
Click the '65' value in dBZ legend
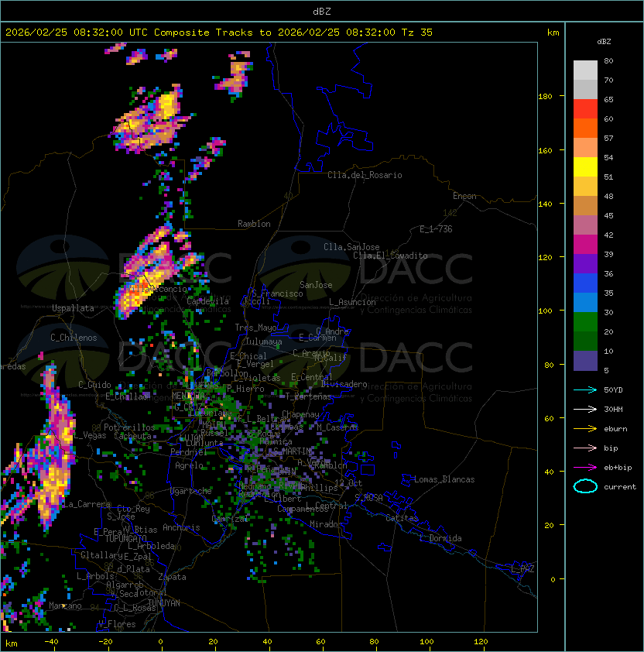tap(608, 99)
